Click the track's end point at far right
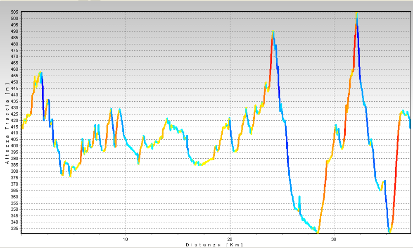Screen dimensions: 413x248 click(x=410, y=127)
